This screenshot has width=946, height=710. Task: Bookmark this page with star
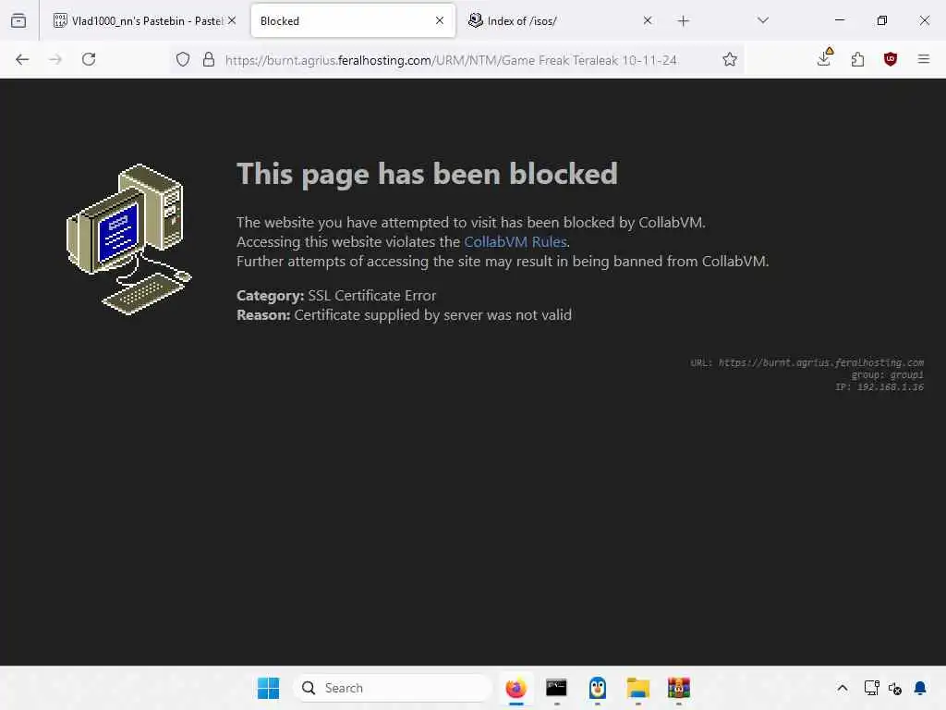[x=730, y=59]
